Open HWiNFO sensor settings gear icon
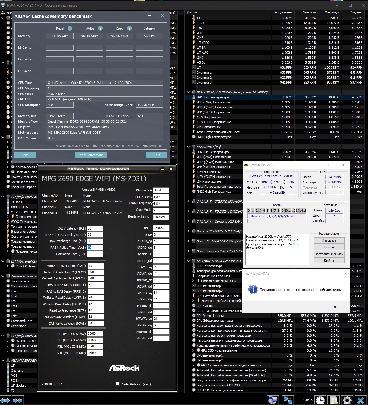The width and height of the screenshot is (368, 405). 347,400
